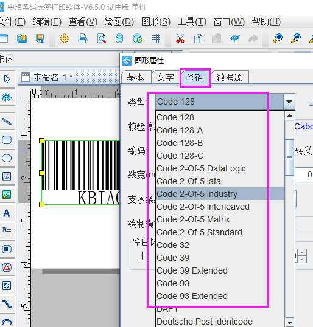Click the dropdown list scroll down arrow
313x327 pixels.
point(290,322)
